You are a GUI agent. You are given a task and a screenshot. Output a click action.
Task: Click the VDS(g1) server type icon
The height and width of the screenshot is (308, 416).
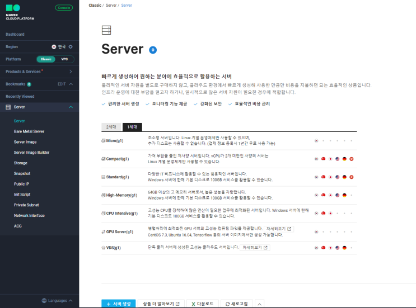coord(104,248)
